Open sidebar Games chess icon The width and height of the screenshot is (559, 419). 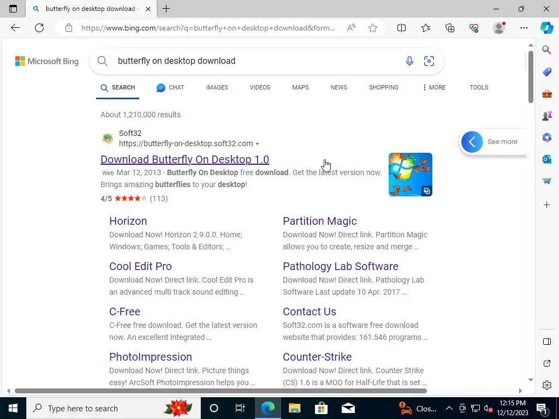(546, 116)
